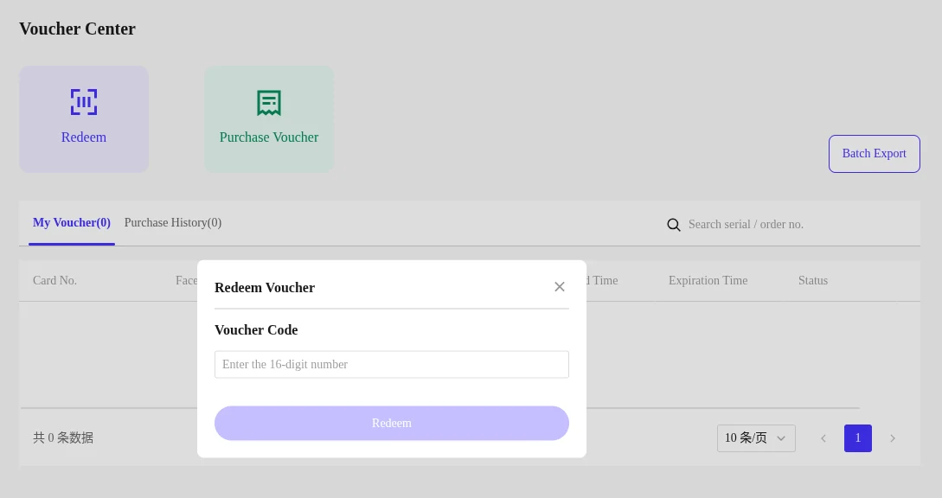Click the Redeem barcode scan icon
The height and width of the screenshot is (498, 942).
84,102
